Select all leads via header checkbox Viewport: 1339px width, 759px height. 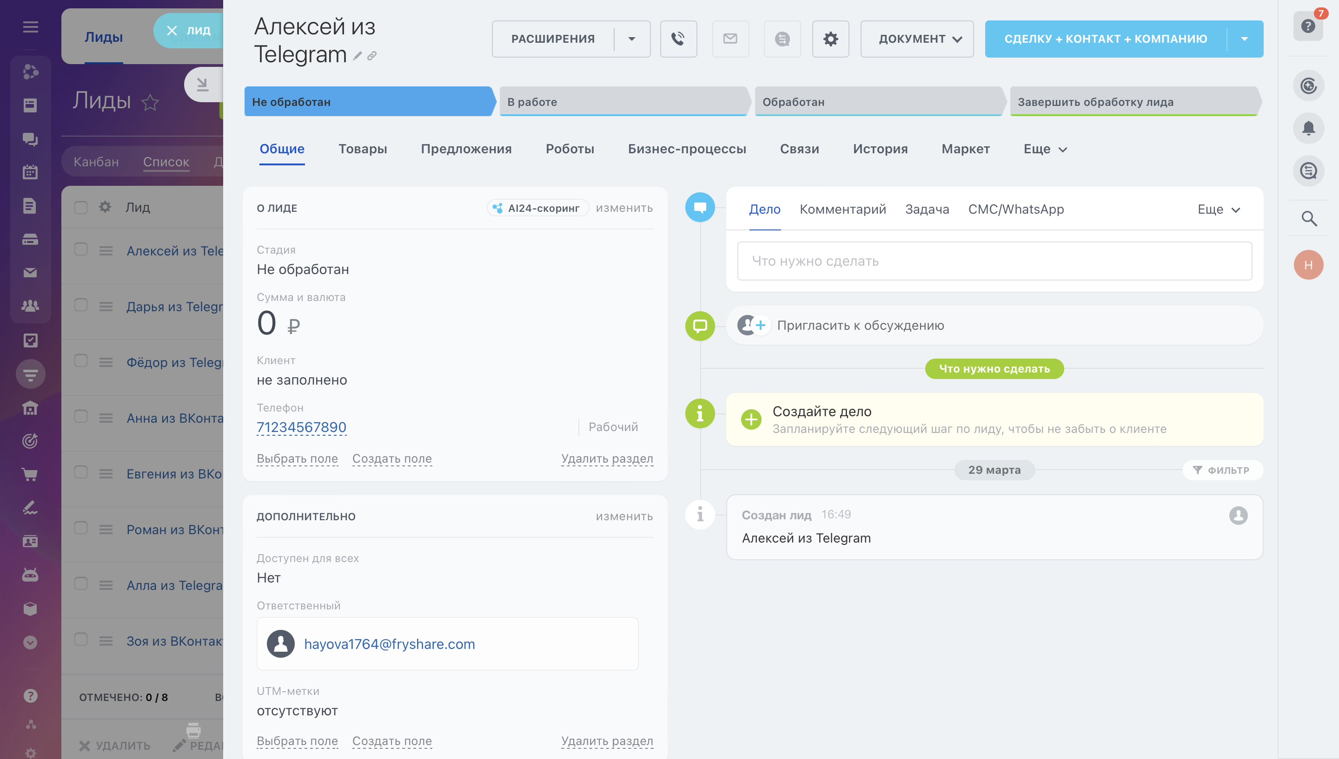tap(81, 208)
